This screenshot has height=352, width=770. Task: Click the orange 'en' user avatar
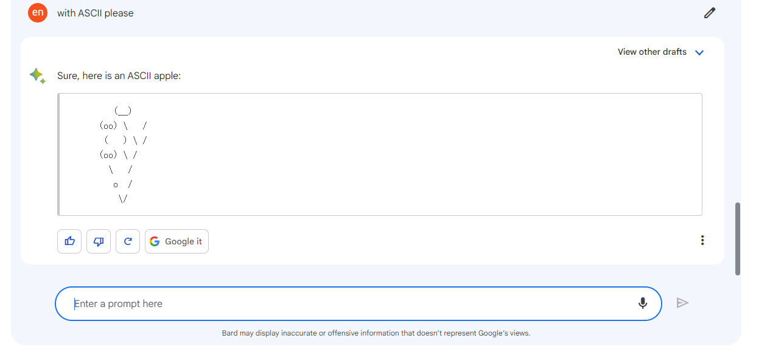38,13
